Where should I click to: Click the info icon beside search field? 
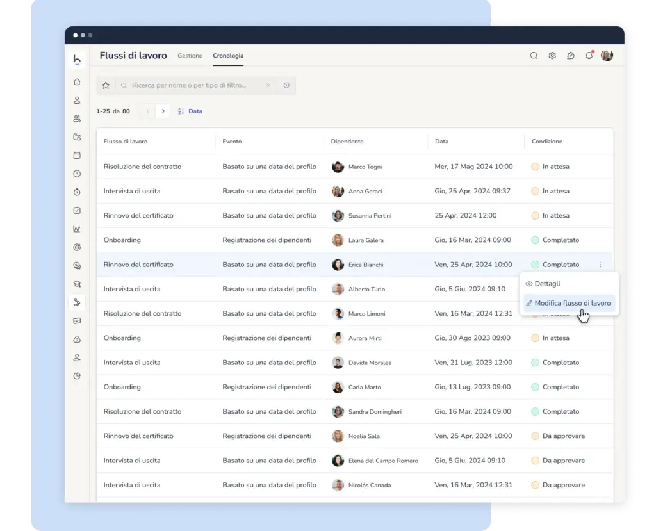pyautogui.click(x=286, y=85)
